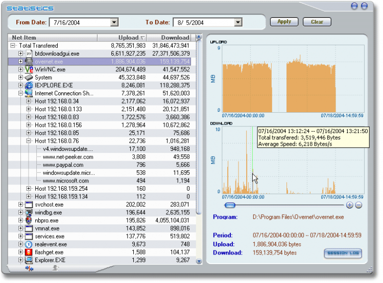Image resolution: width=383 pixels, height=283 pixels.
Task: Click the Internet Connection Sharing icon
Action: pyautogui.click(x=29, y=93)
